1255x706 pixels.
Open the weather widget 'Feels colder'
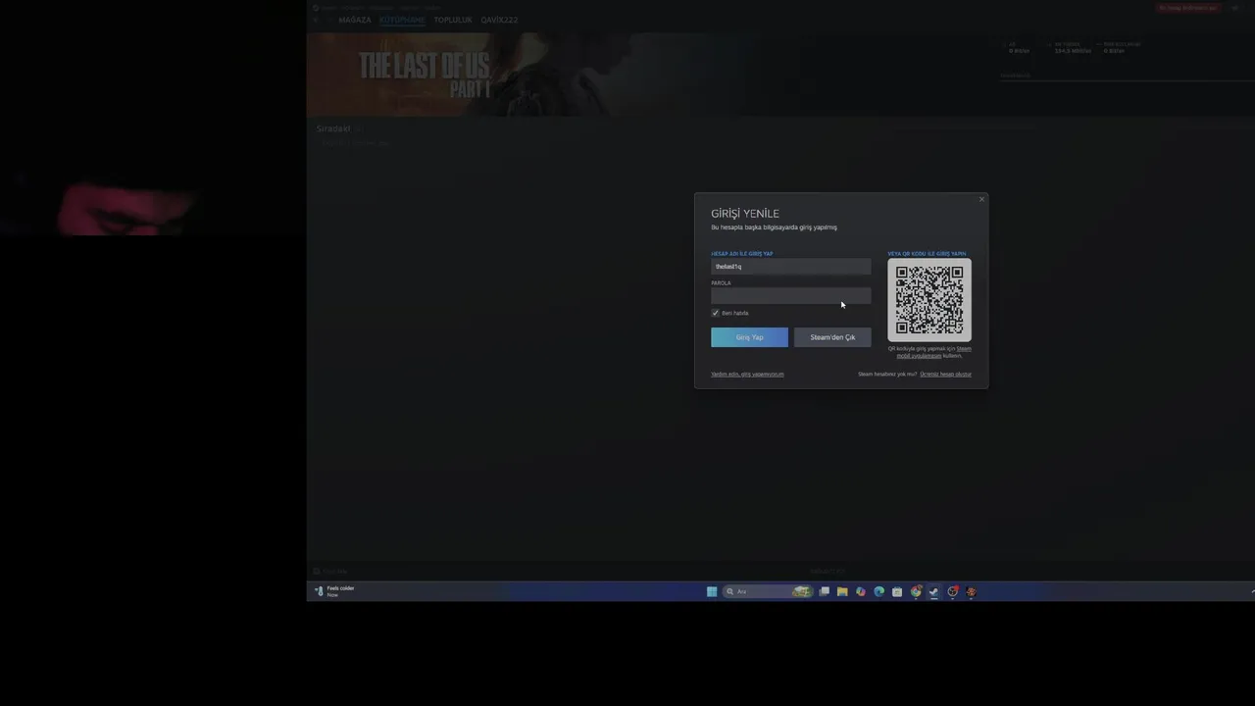coord(334,591)
